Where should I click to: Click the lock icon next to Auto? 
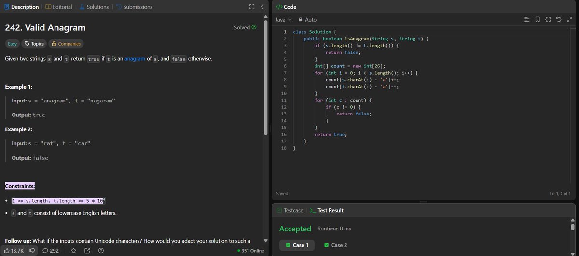click(301, 20)
